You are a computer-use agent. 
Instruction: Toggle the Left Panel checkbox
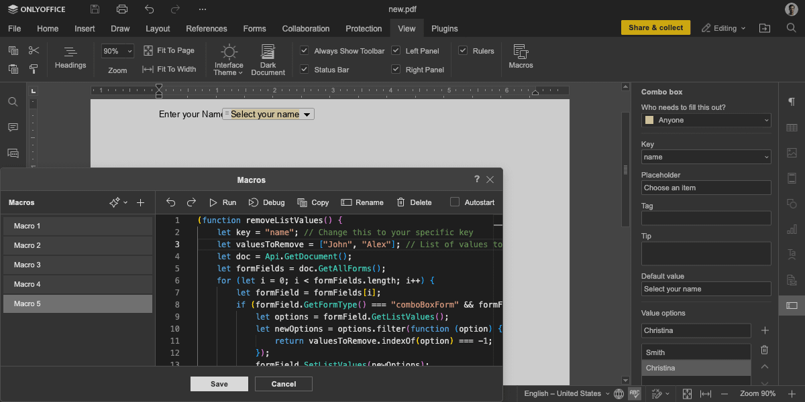396,50
